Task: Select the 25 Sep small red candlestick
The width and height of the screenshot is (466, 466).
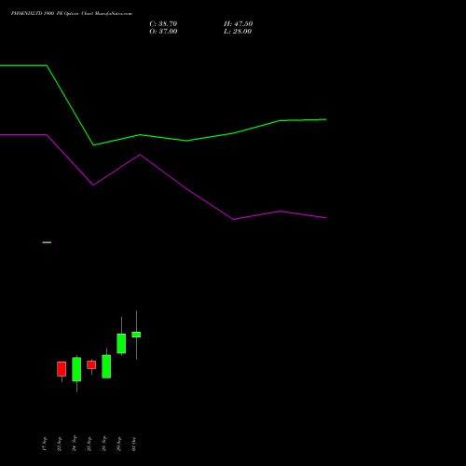Action: click(x=91, y=364)
